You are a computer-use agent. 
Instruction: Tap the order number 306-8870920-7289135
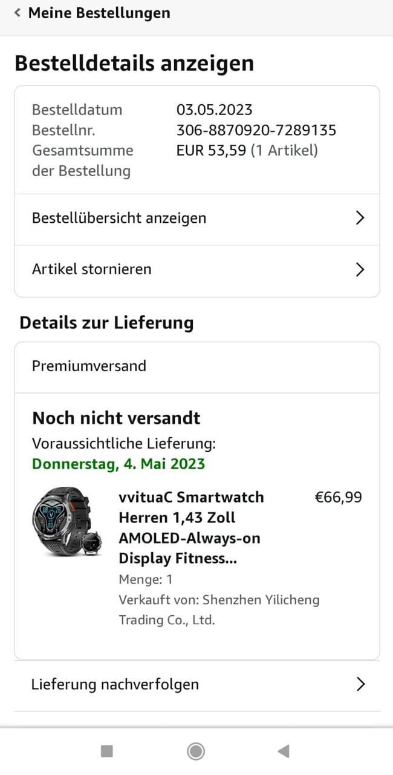pyautogui.click(x=256, y=130)
